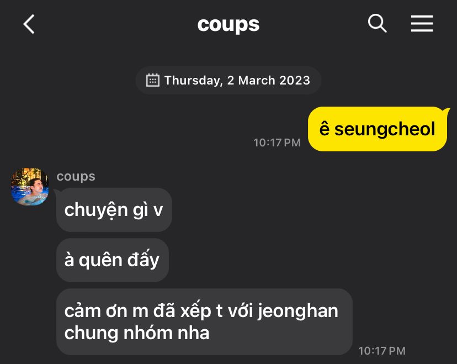Viewport: 457px width, 364px height.
Task: Click the word "March" in date separator
Action: 257,80
